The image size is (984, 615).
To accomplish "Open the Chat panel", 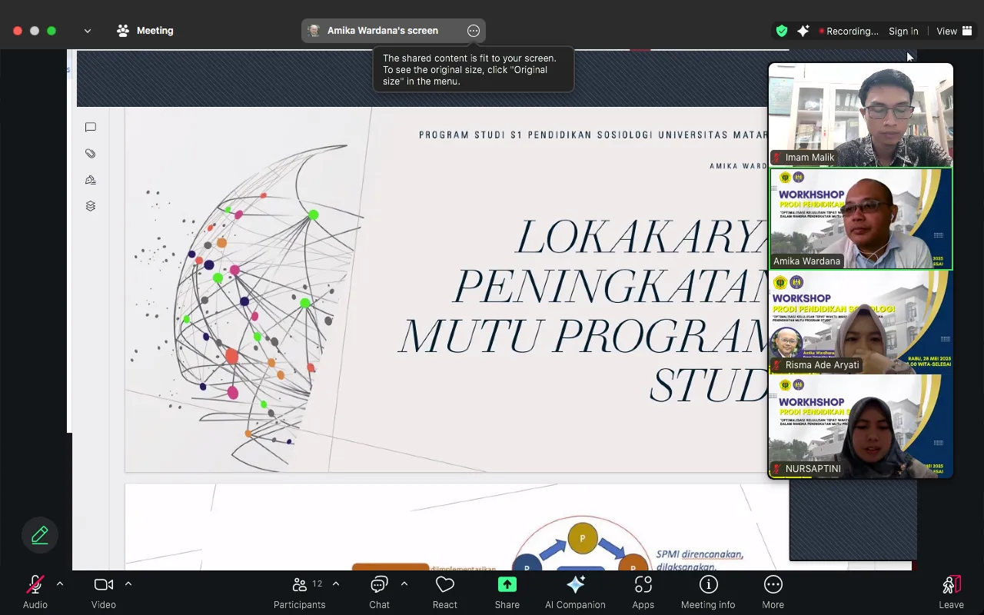I will [380, 591].
